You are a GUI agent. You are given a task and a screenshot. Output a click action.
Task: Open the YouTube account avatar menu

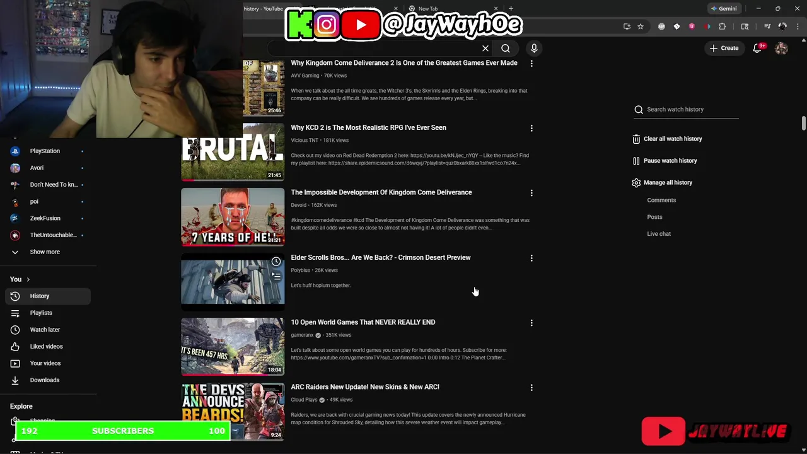coord(781,49)
